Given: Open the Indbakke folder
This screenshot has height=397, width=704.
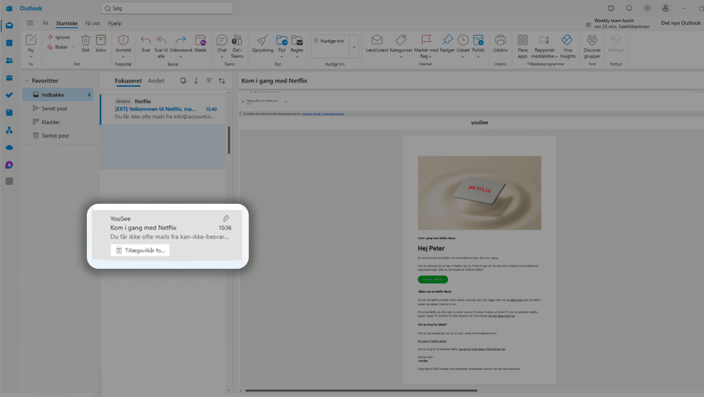Looking at the screenshot, I should (x=57, y=94).
